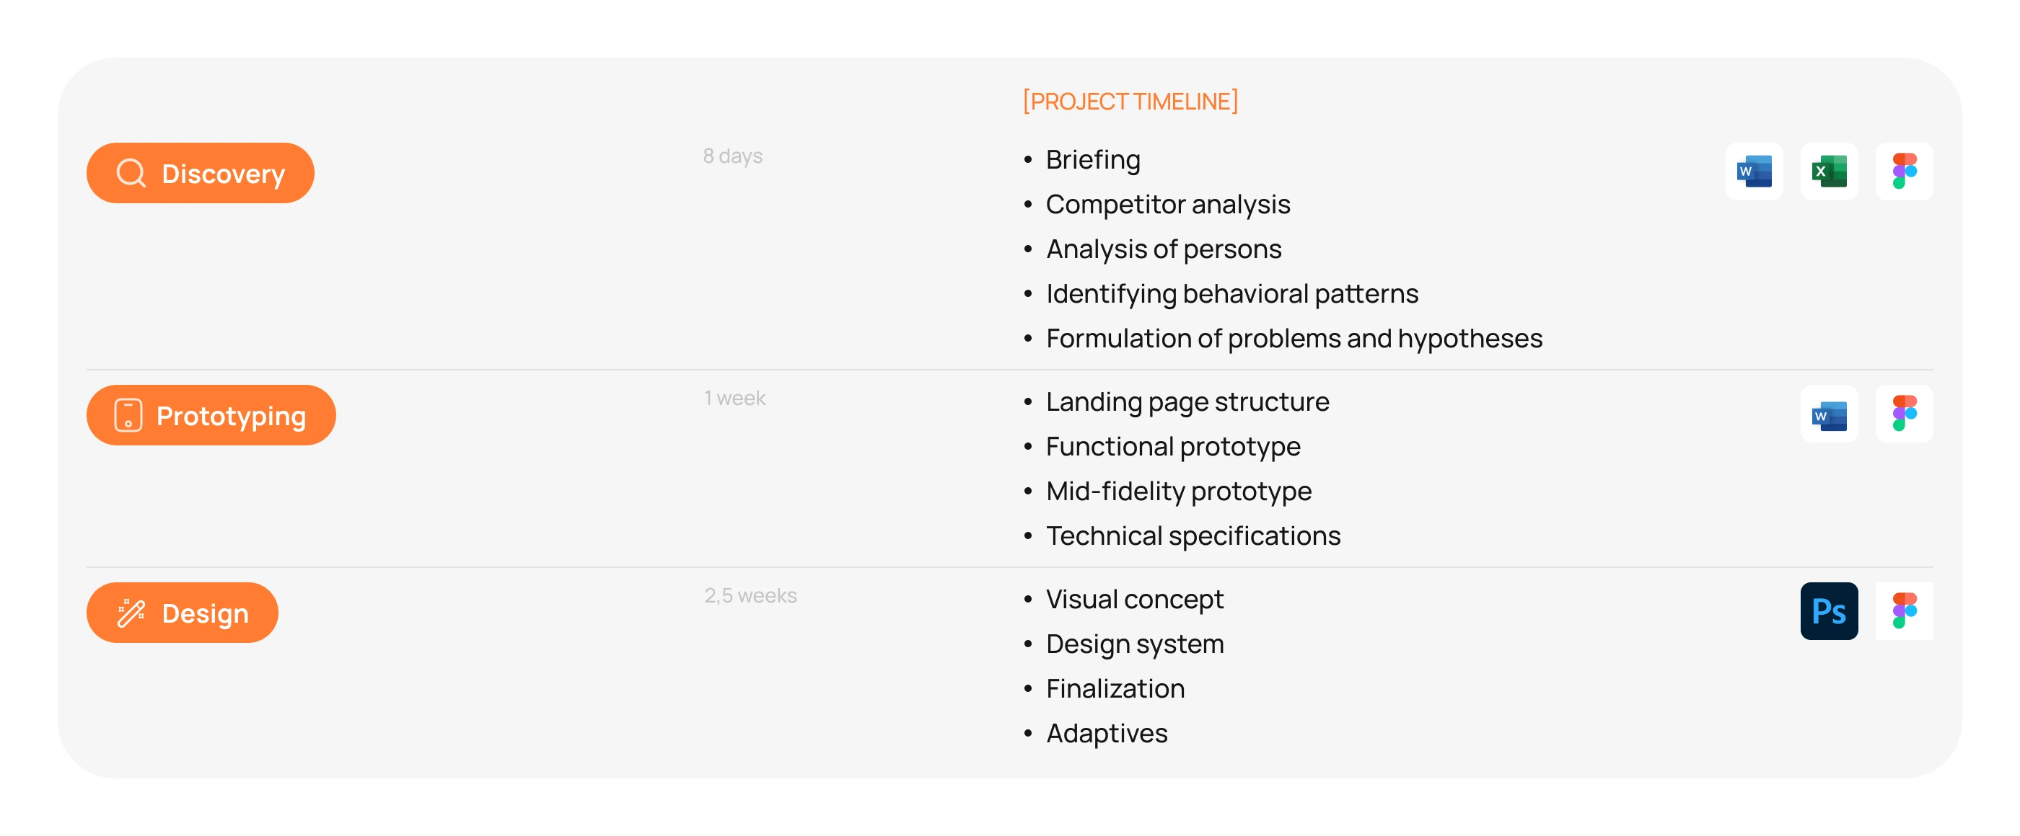Click the Word icon in Discovery row
The width and height of the screenshot is (2020, 836).
[1753, 172]
